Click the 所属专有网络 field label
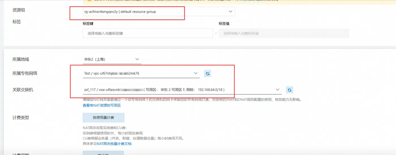 click(x=25, y=73)
